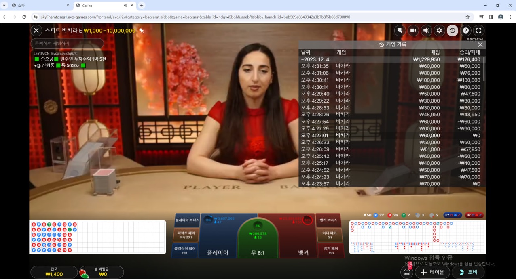
Task: Mute the game sound speaker icon
Action: [426, 30]
